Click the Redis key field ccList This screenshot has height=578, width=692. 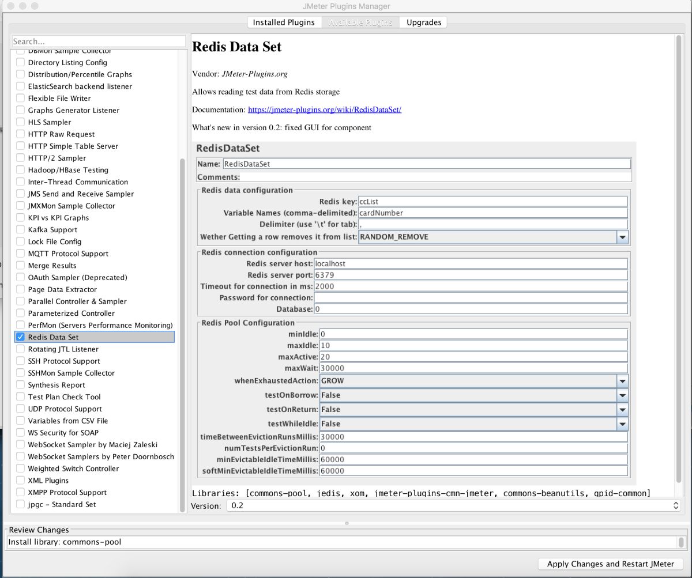pyautogui.click(x=492, y=202)
